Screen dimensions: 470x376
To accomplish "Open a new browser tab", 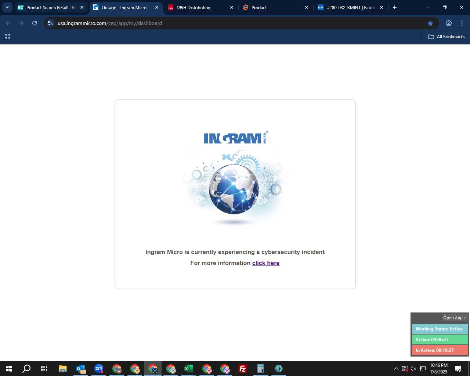I will click(395, 7).
